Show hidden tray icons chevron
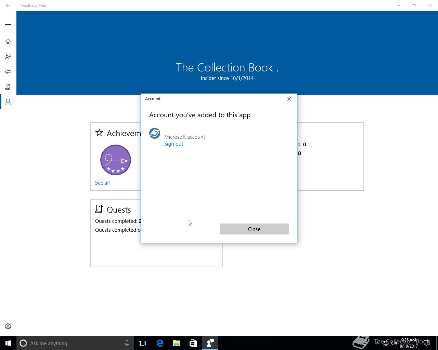The image size is (438, 350). (x=377, y=343)
